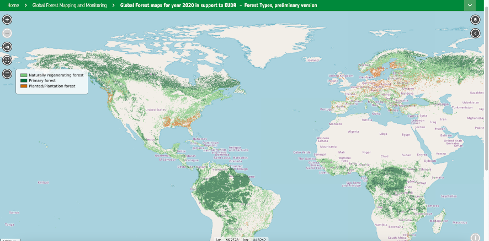Switch map to fullscreen view
Image resolution: width=489 pixels, height=241 pixels.
point(7,61)
